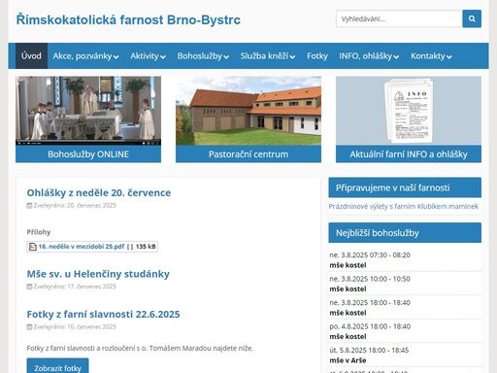Click the mše v Arše entry
497x373 pixels.
click(348, 360)
